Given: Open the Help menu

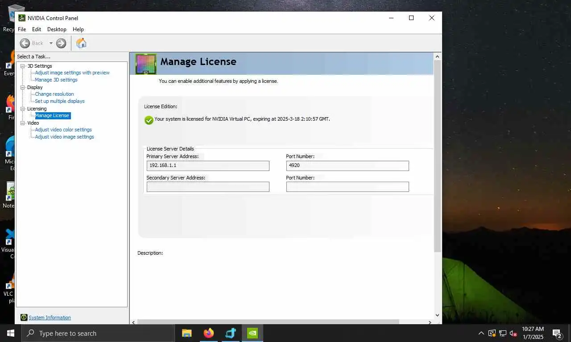Looking at the screenshot, I should tap(78, 29).
